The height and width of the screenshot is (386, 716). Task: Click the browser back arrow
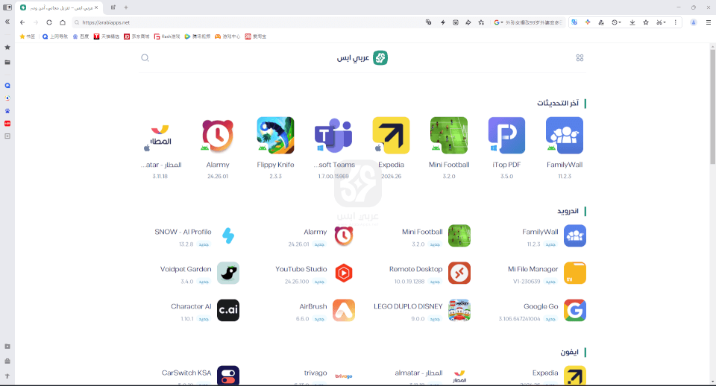coord(22,22)
